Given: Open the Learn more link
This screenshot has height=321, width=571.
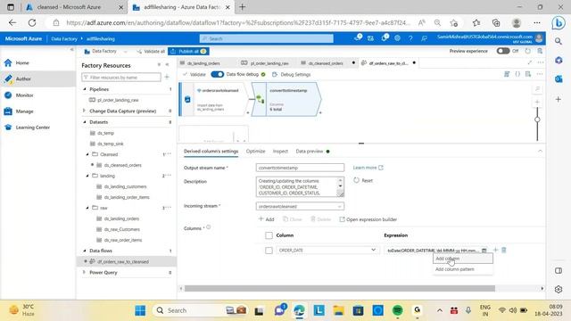Looking at the screenshot, I should tap(368, 168).
